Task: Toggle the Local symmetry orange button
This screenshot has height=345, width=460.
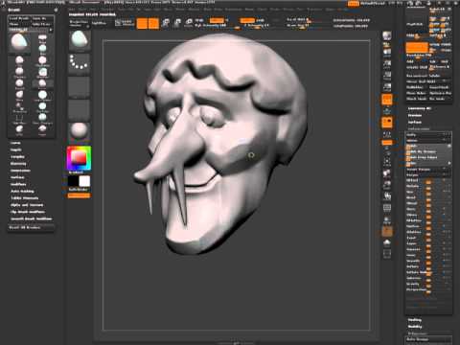Action: [x=387, y=123]
